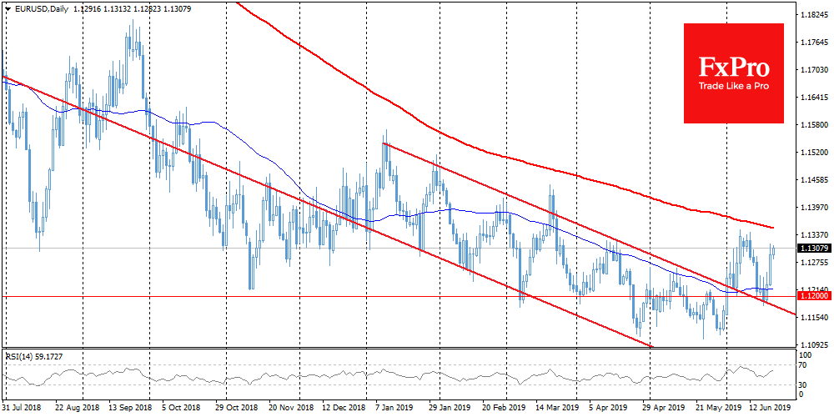834x417 pixels.
Task: Click the RSI 100 scale label
Action: (x=806, y=355)
